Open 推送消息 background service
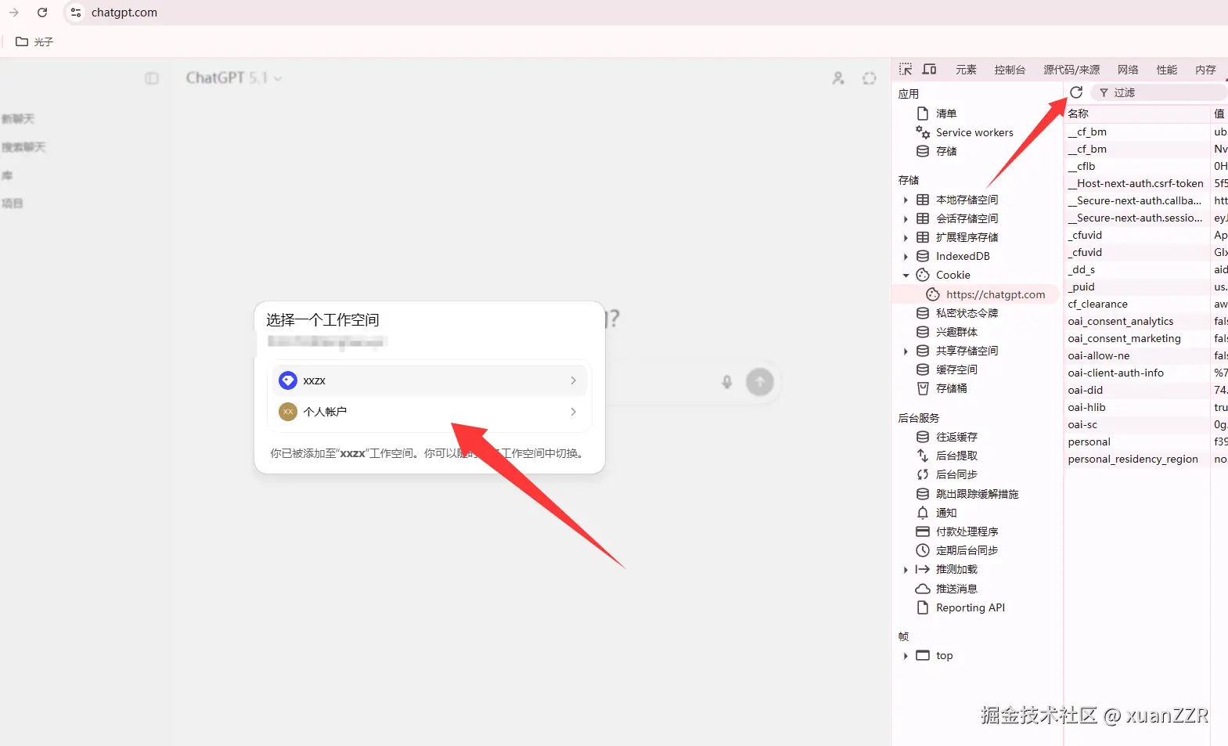 pyautogui.click(x=956, y=589)
